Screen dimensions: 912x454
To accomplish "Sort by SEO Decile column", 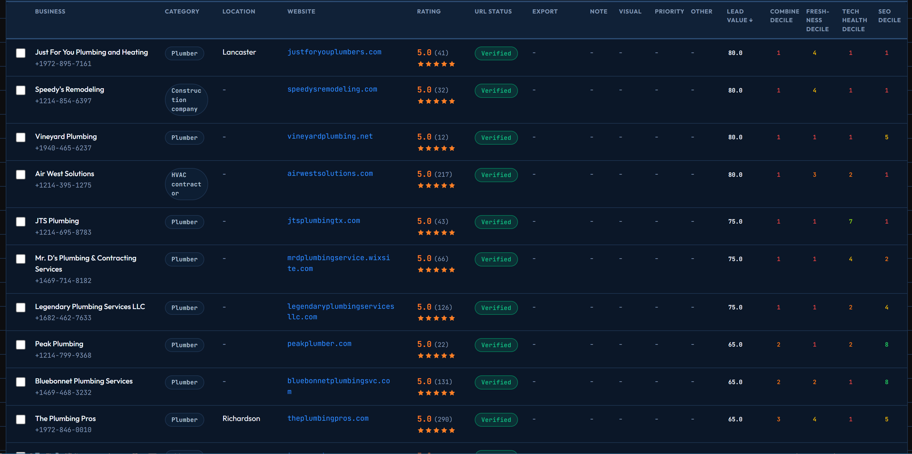I will [x=889, y=16].
